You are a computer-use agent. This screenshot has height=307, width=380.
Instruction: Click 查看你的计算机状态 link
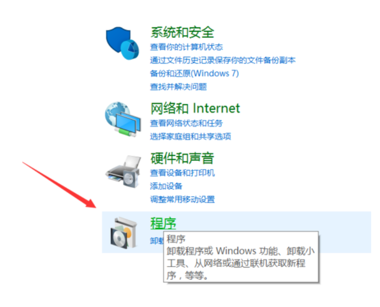(x=186, y=47)
